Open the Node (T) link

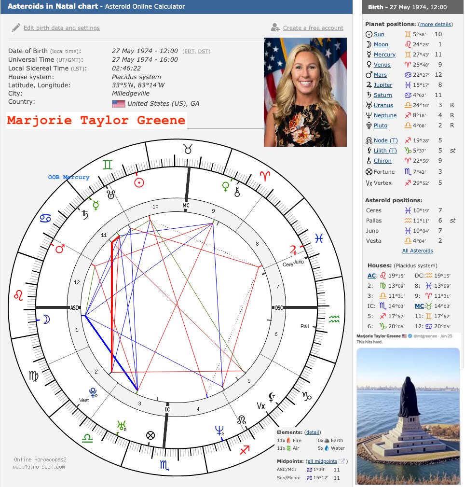pos(386,140)
